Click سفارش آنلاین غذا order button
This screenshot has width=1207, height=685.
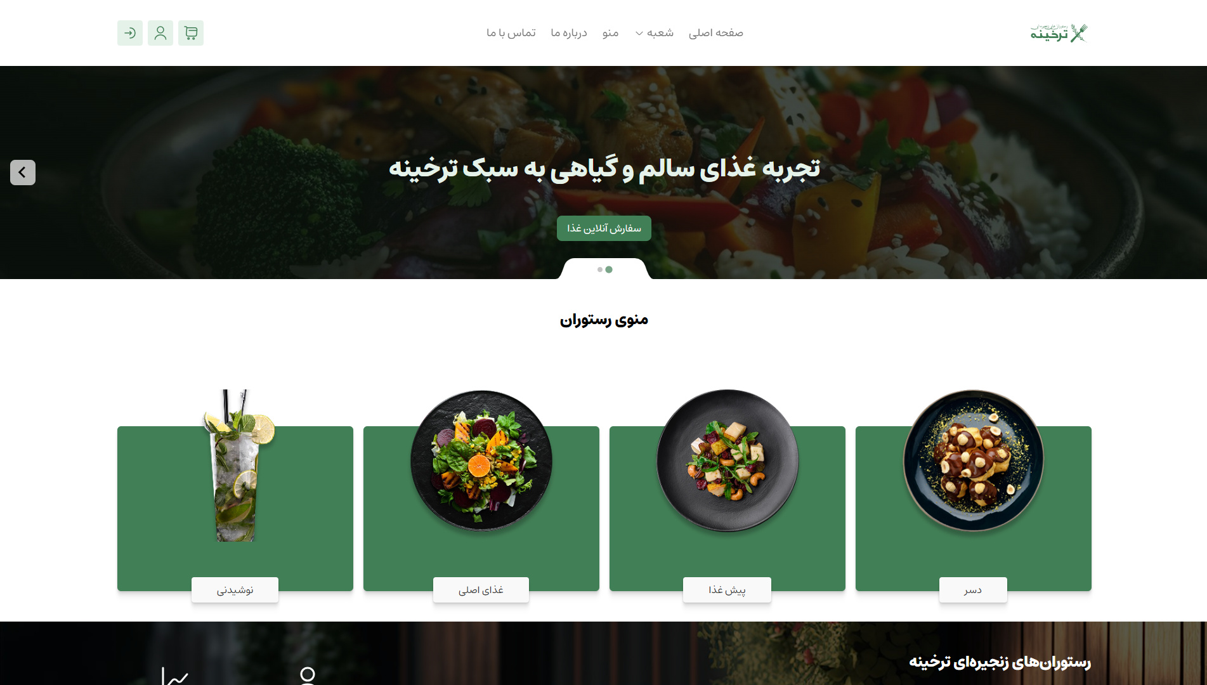(x=604, y=228)
